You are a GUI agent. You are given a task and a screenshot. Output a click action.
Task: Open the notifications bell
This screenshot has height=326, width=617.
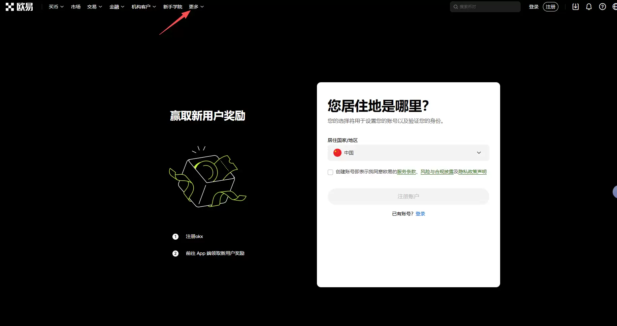point(589,7)
